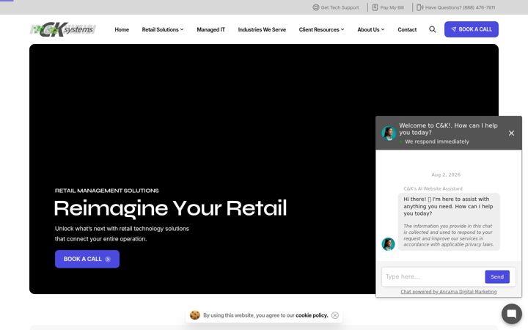This screenshot has height=330, width=528.
Task: Click C&K's AI Website Assistant label
Action: 433,188
